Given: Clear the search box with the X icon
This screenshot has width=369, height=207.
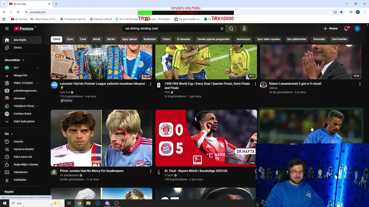Looking at the screenshot, I should (222, 28).
